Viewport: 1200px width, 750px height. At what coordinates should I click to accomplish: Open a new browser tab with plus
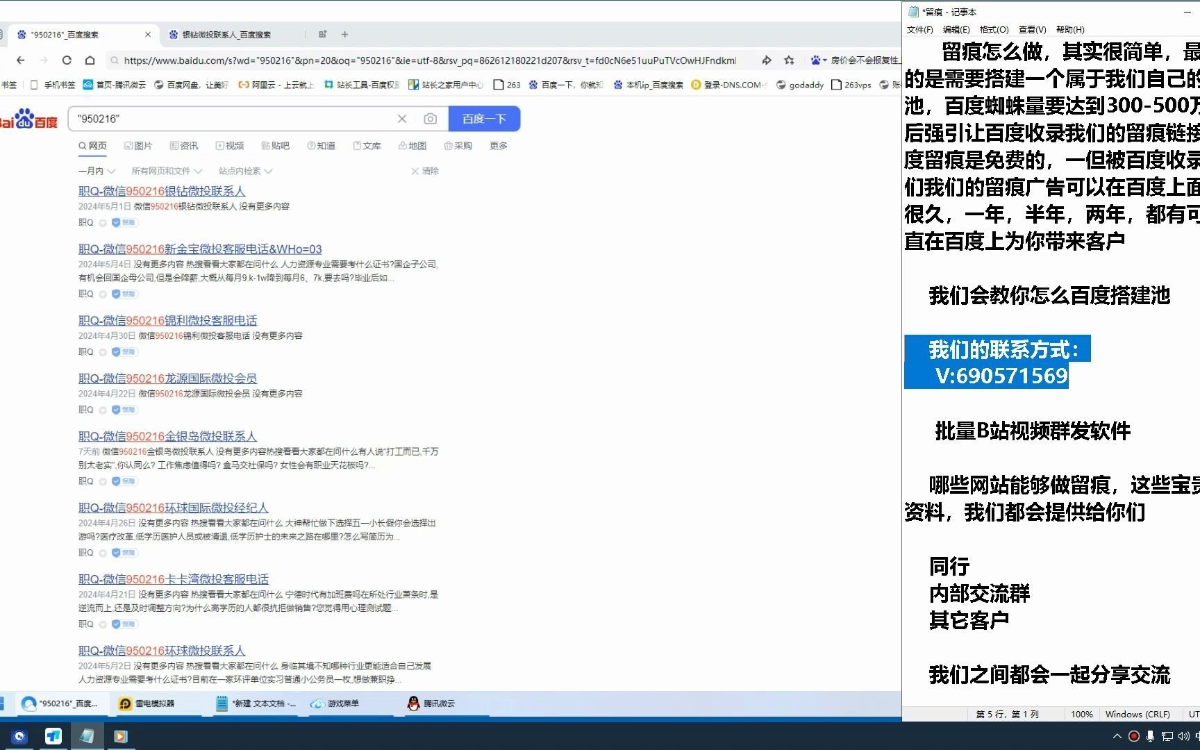tap(344, 34)
